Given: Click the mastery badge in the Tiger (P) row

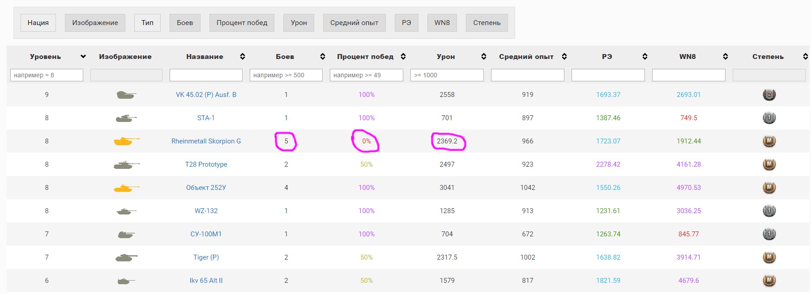Looking at the screenshot, I should [x=769, y=257].
